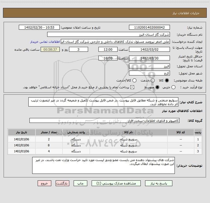This screenshot has width=210, height=203.
Task: Click the جزئیات اطلاعات نیاز header title
Action: tap(186, 13)
